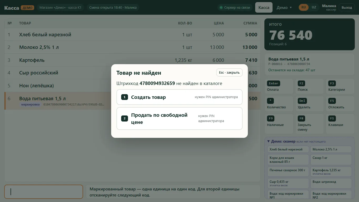Close the dialog with Esc · закрыть button

pos(229,73)
